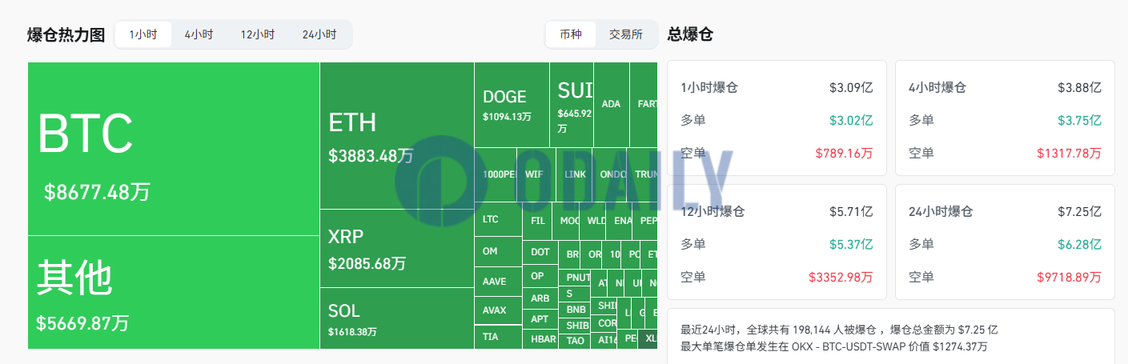Click the 总爆仓 heading

pos(690,34)
